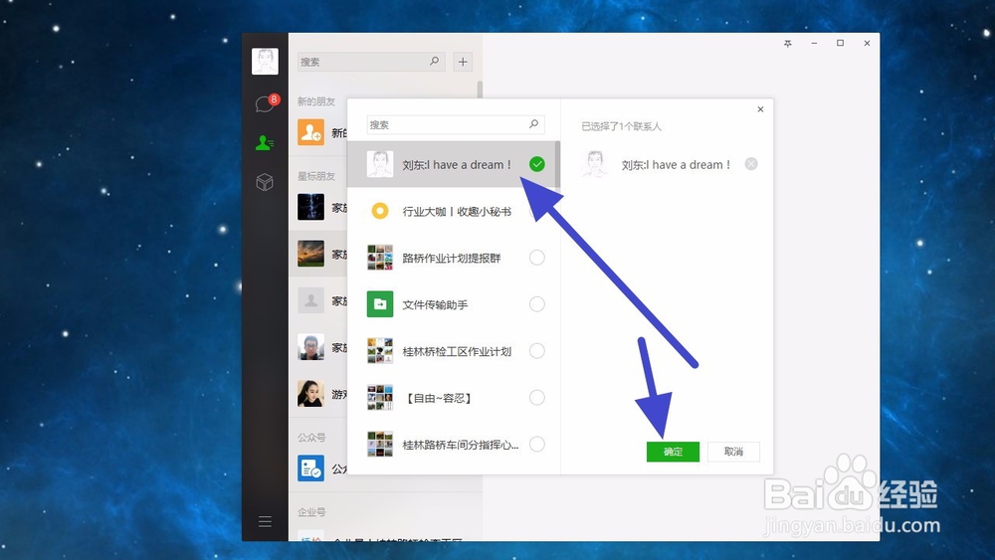Pin the window with the pin icon
Image resolution: width=995 pixels, height=560 pixels.
[x=787, y=43]
